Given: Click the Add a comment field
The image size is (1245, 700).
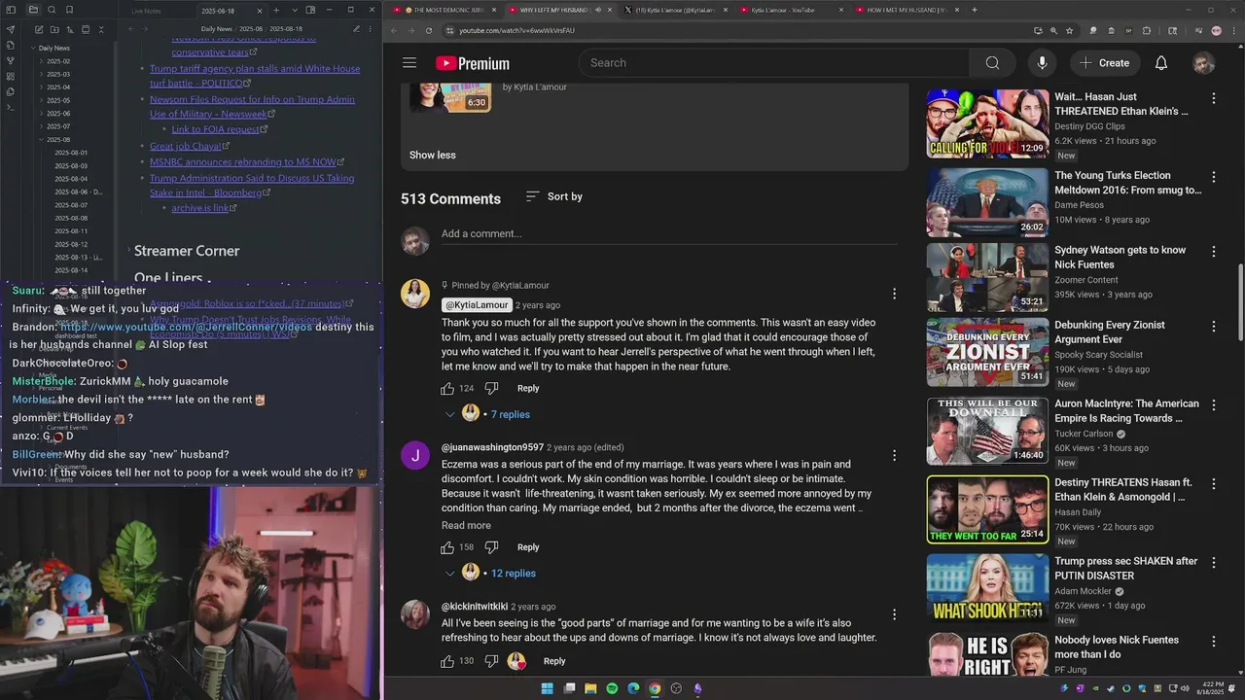Looking at the screenshot, I should click(669, 234).
